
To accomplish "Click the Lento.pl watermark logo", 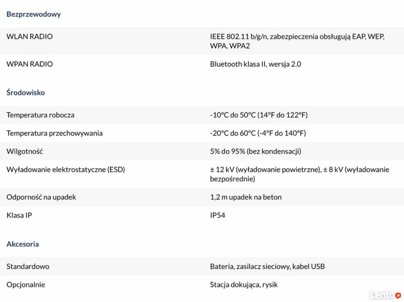I will (385, 295).
